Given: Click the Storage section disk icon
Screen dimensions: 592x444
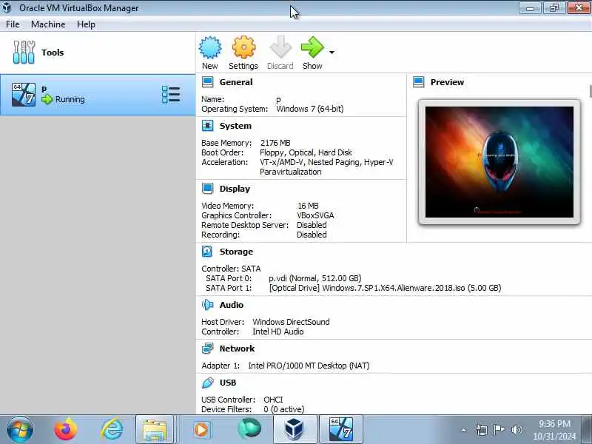Looking at the screenshot, I should (207, 252).
